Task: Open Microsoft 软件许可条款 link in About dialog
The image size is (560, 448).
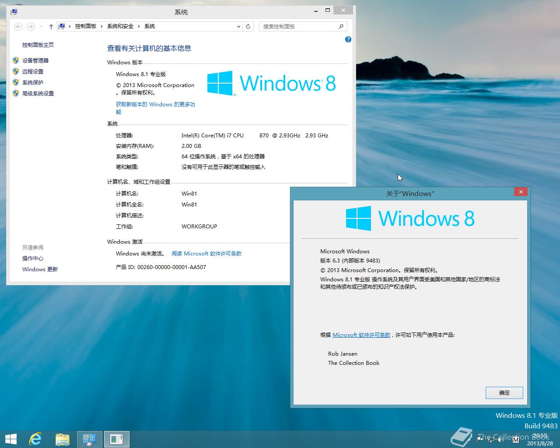Action: [x=361, y=335]
